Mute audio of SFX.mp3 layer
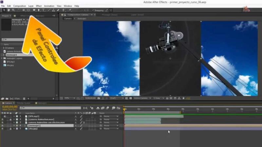The image size is (262, 147). [x=5, y=116]
